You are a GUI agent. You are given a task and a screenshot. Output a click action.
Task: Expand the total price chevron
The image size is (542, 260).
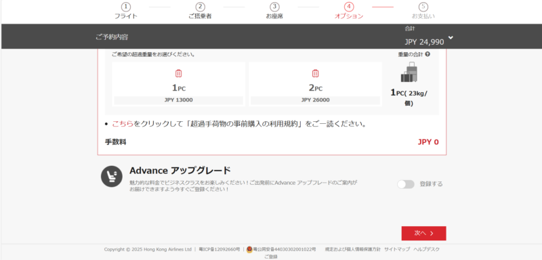pyautogui.click(x=451, y=38)
